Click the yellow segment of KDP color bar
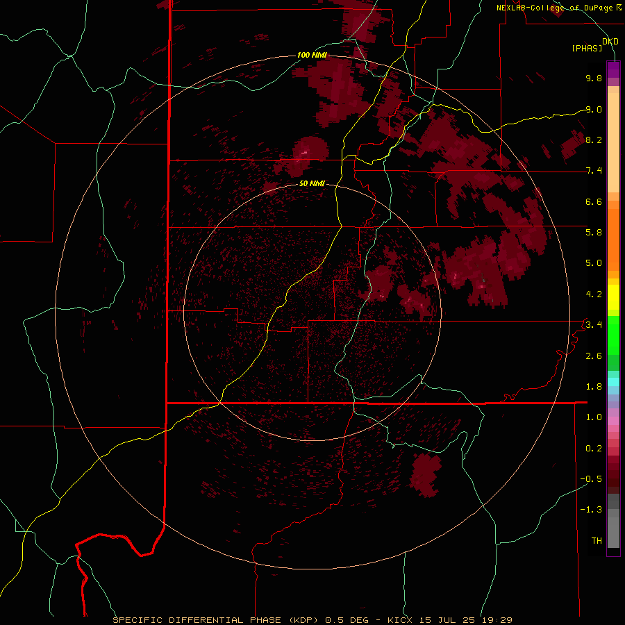625x625 pixels. click(x=613, y=297)
